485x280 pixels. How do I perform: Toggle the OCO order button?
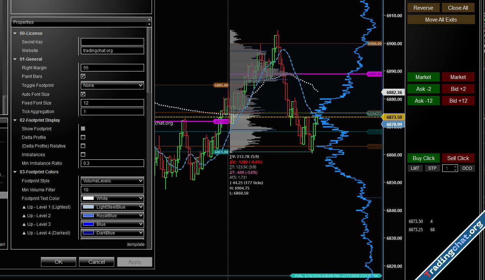click(x=467, y=168)
